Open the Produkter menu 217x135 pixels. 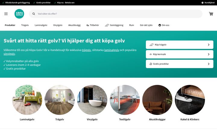click(10, 25)
